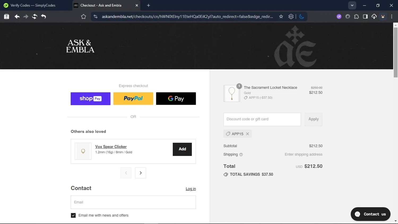Click the Apply discount button
Image resolution: width=398 pixels, height=224 pixels.
(x=314, y=119)
